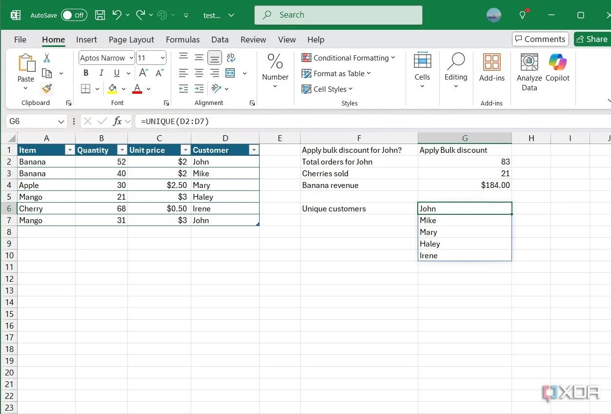This screenshot has width=611, height=414.
Task: Click the formula bar UNIQUE formula
Action: click(x=175, y=122)
